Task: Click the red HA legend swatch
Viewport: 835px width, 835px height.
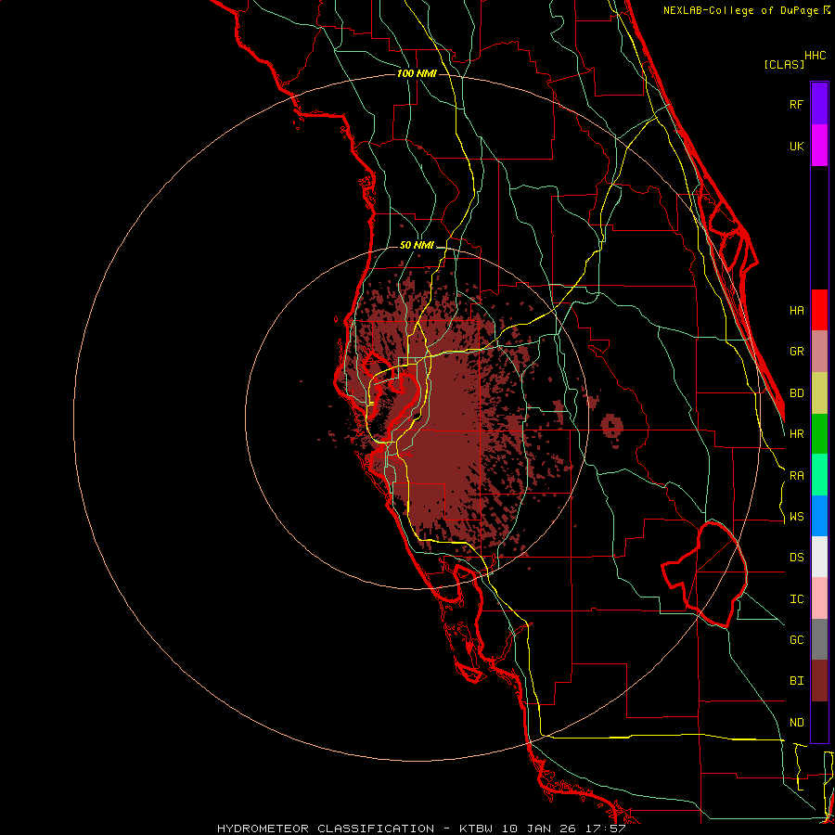Action: click(819, 310)
